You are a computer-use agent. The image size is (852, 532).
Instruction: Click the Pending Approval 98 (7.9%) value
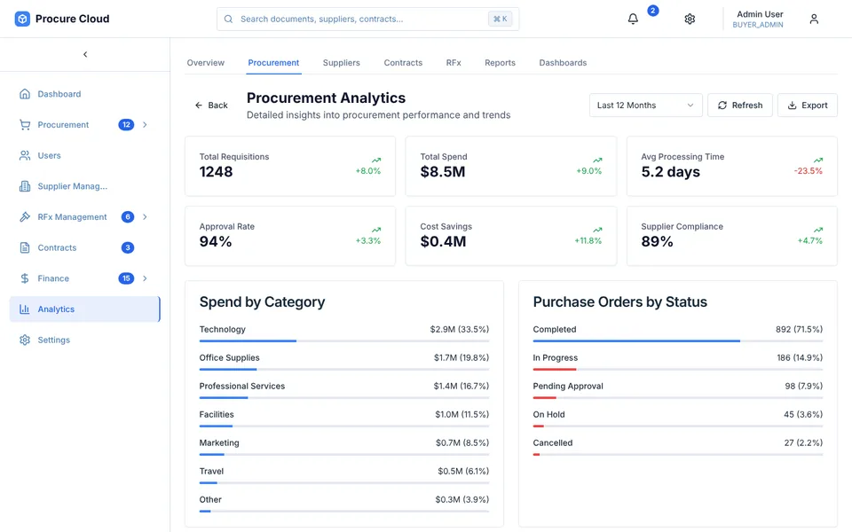coord(804,386)
